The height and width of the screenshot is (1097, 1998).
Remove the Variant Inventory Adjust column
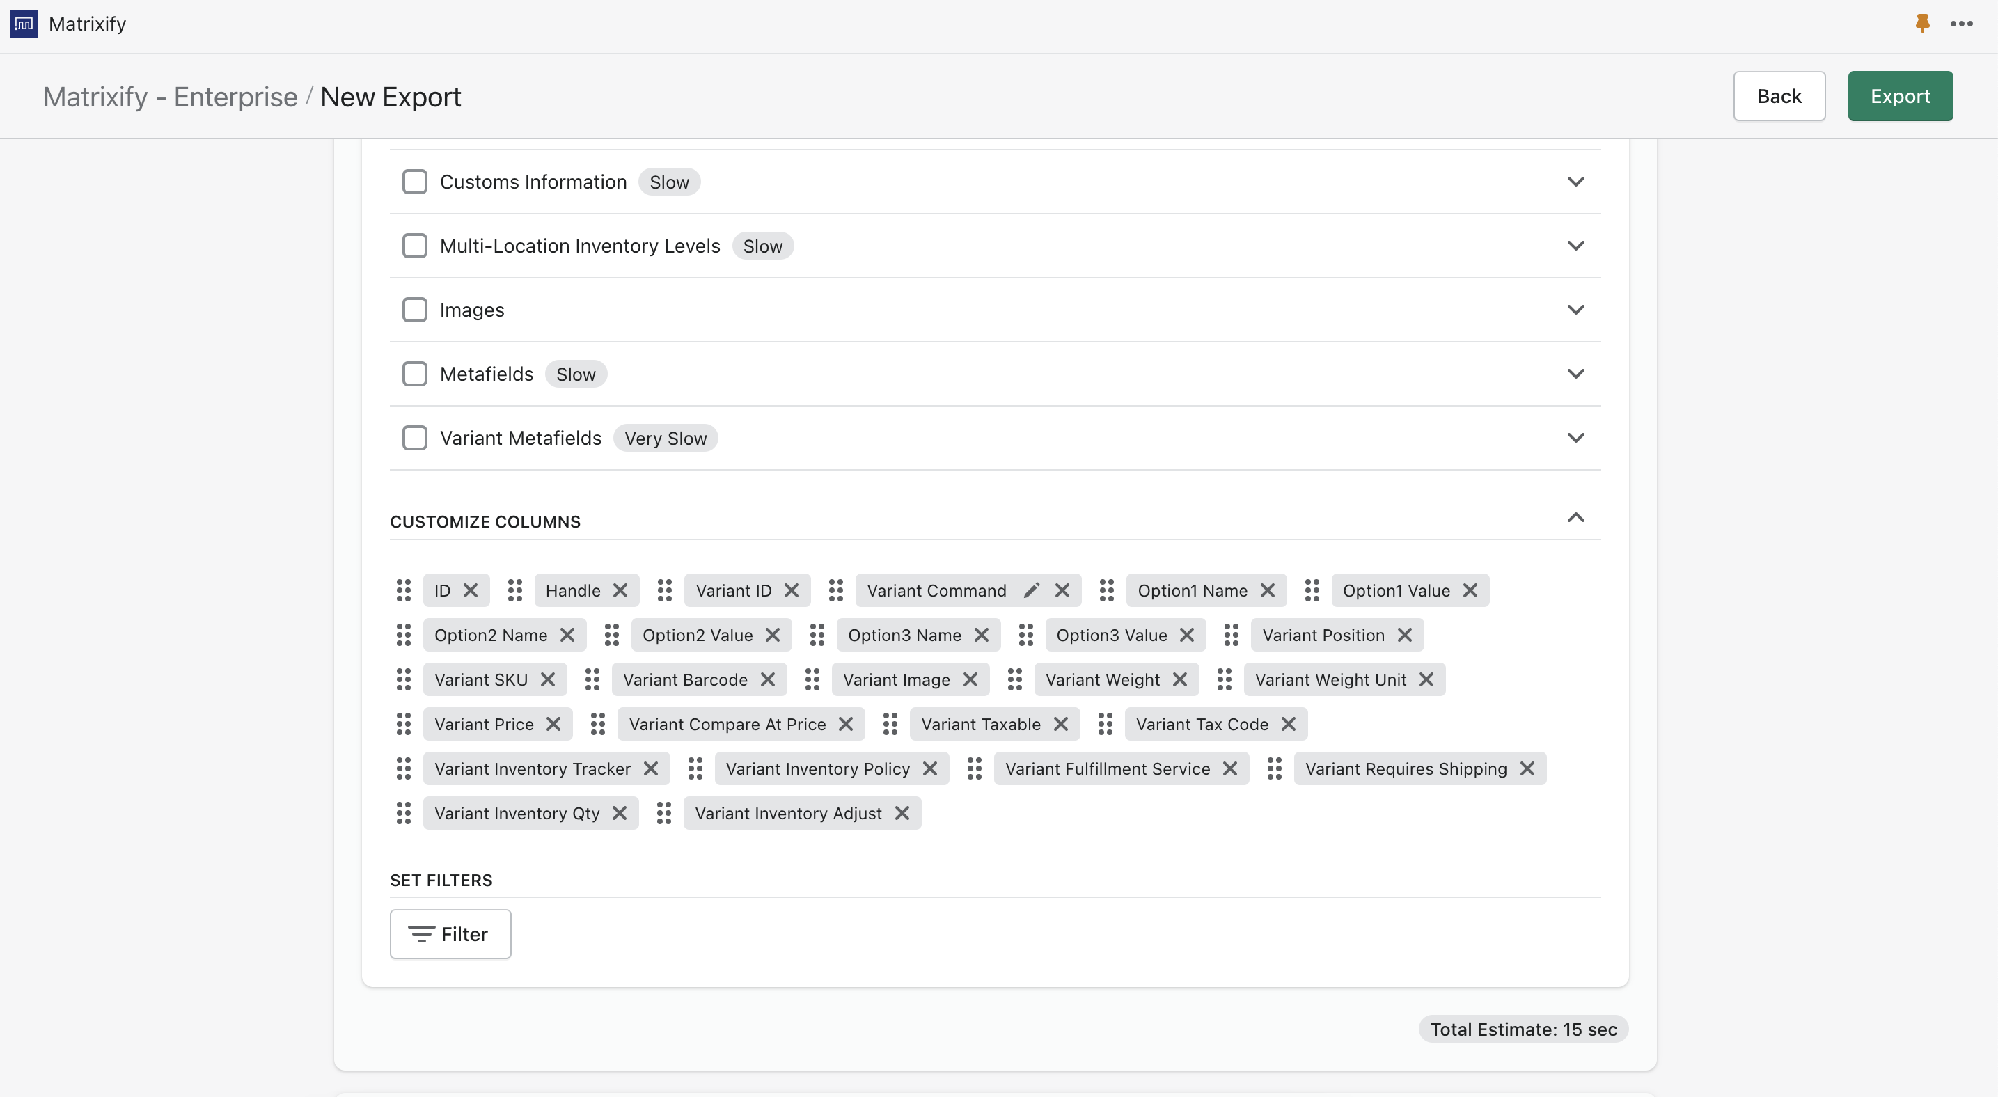(x=902, y=813)
